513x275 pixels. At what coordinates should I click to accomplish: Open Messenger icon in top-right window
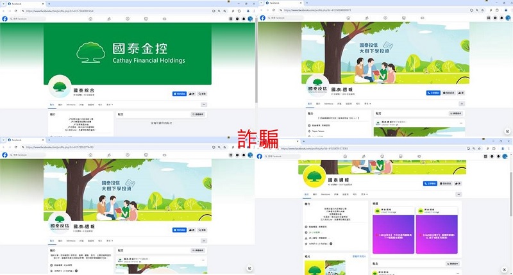(x=495, y=18)
